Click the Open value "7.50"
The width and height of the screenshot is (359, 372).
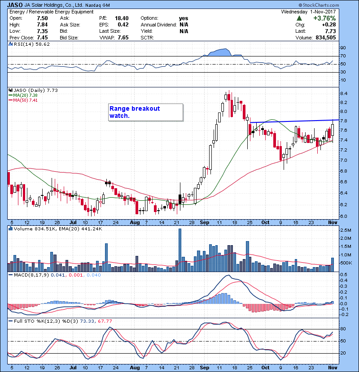[x=42, y=18]
